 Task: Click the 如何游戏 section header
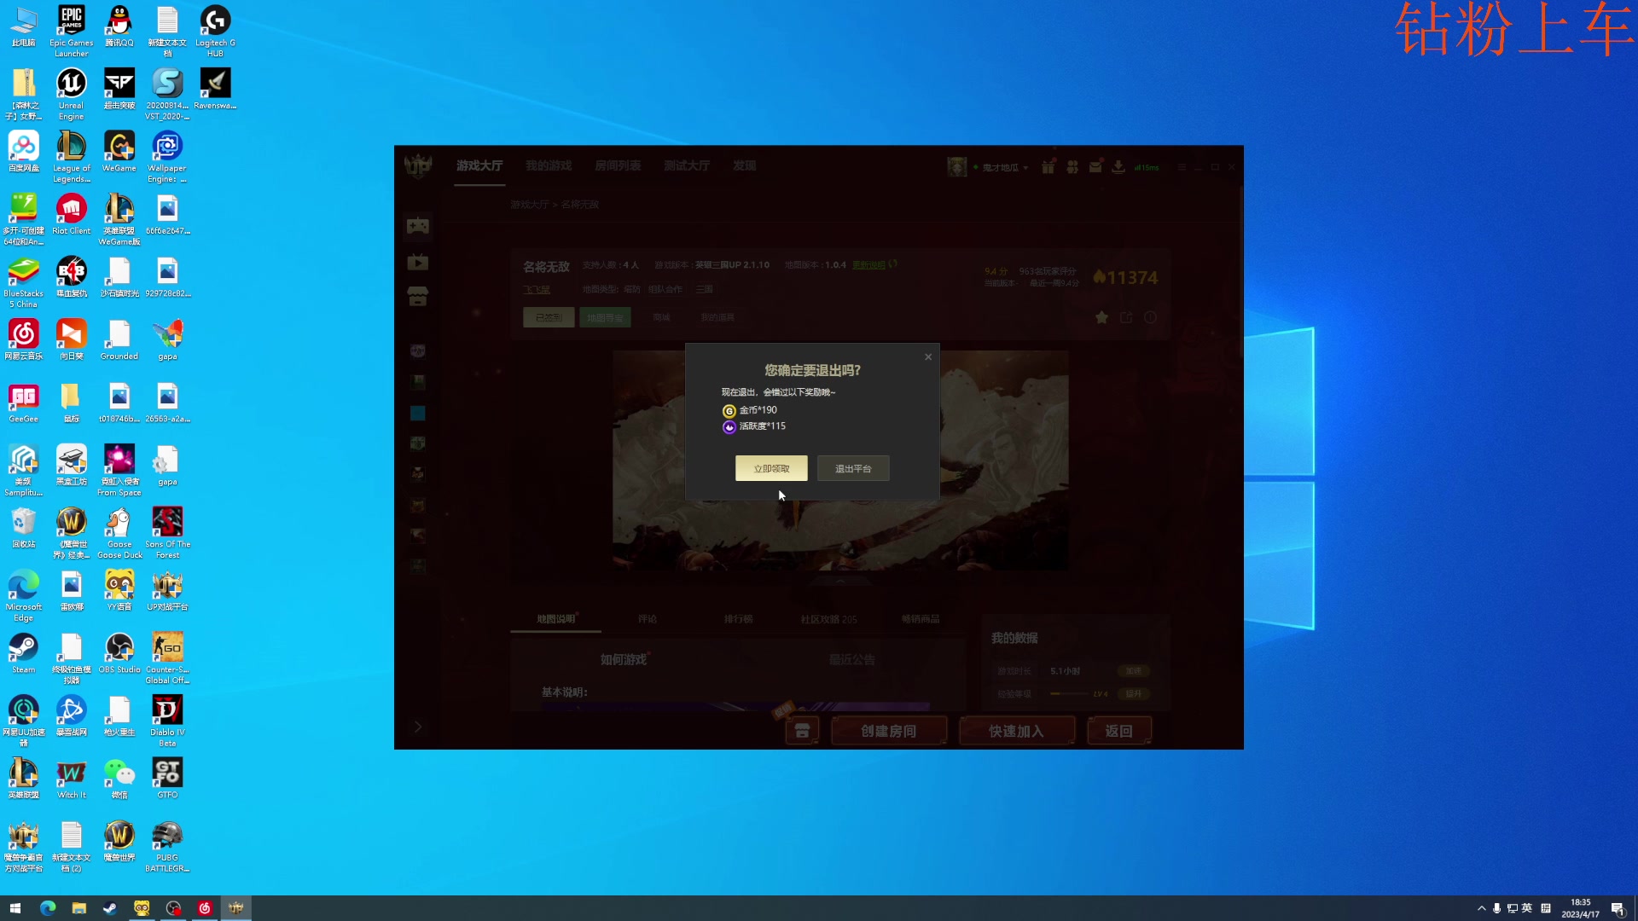624,659
